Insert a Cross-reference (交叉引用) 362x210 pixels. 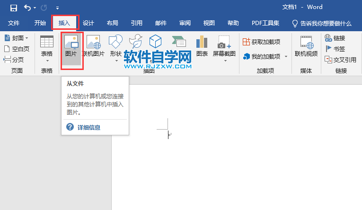pyautogui.click(x=340, y=60)
